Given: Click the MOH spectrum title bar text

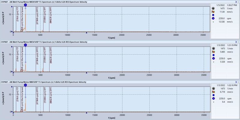Looking at the screenshot, I should 44,2.
